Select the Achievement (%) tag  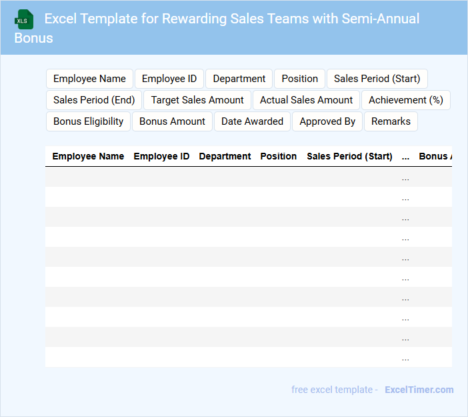[x=405, y=100]
